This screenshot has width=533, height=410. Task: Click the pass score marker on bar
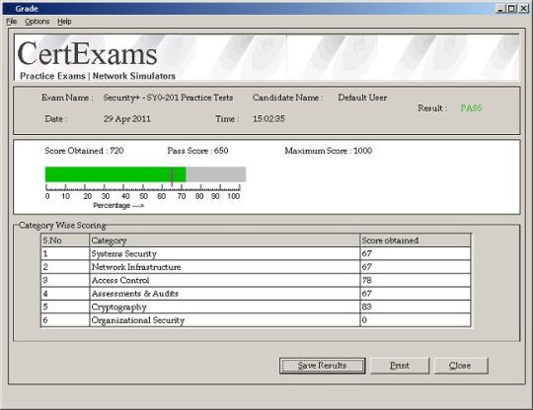(172, 176)
